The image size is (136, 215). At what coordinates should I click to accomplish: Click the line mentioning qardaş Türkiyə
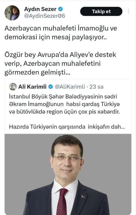[64, 104]
